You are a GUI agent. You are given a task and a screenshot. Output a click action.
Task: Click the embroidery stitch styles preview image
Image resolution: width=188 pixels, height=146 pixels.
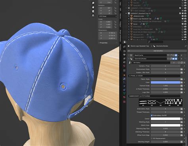(161, 102)
